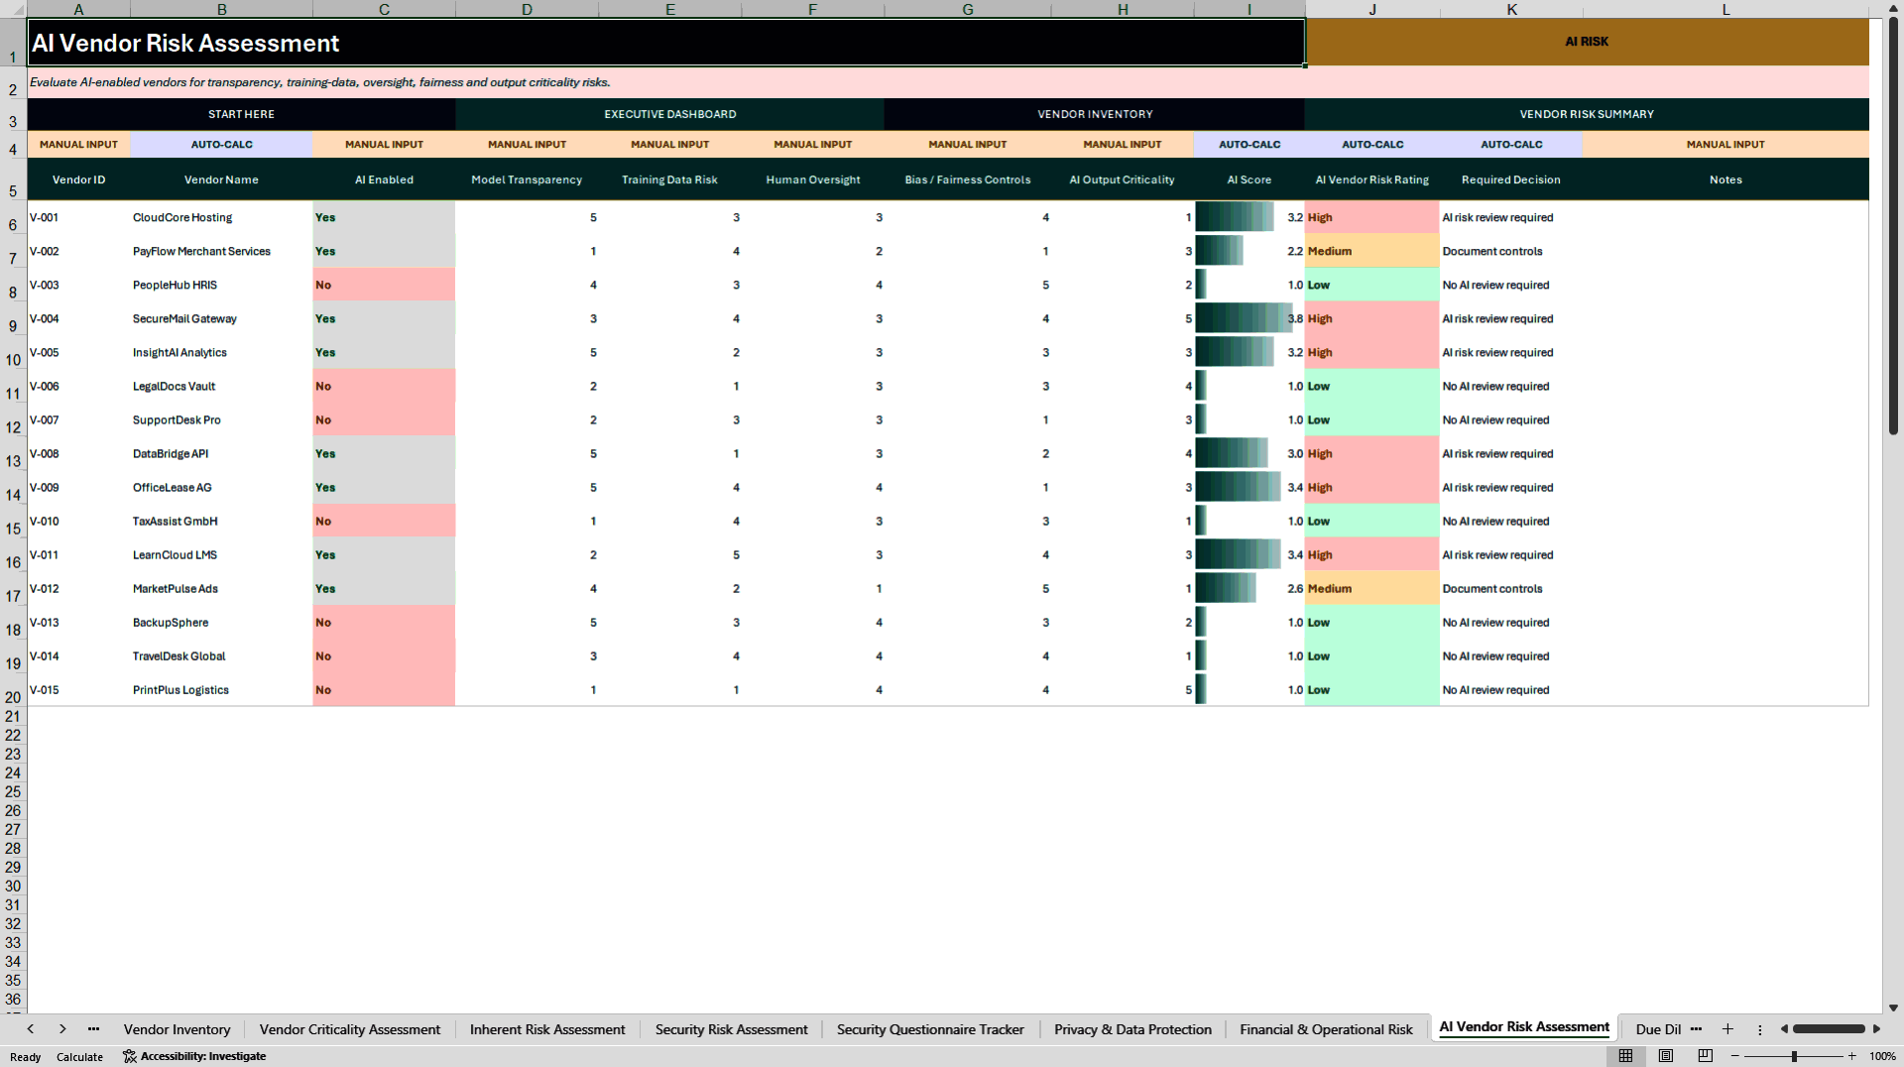This screenshot has width=1904, height=1067.
Task: Click the 100% zoom level
Action: (1882, 1056)
